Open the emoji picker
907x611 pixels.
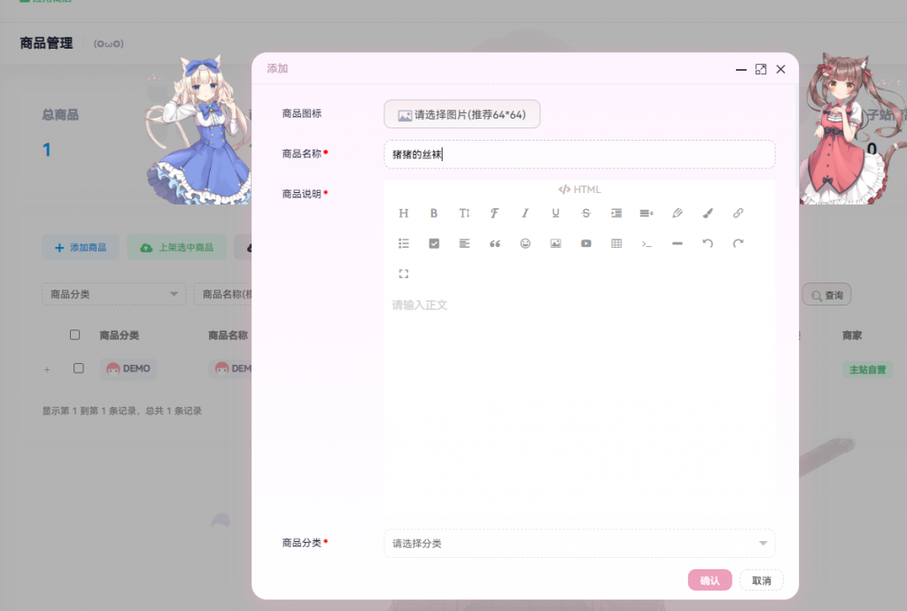525,244
